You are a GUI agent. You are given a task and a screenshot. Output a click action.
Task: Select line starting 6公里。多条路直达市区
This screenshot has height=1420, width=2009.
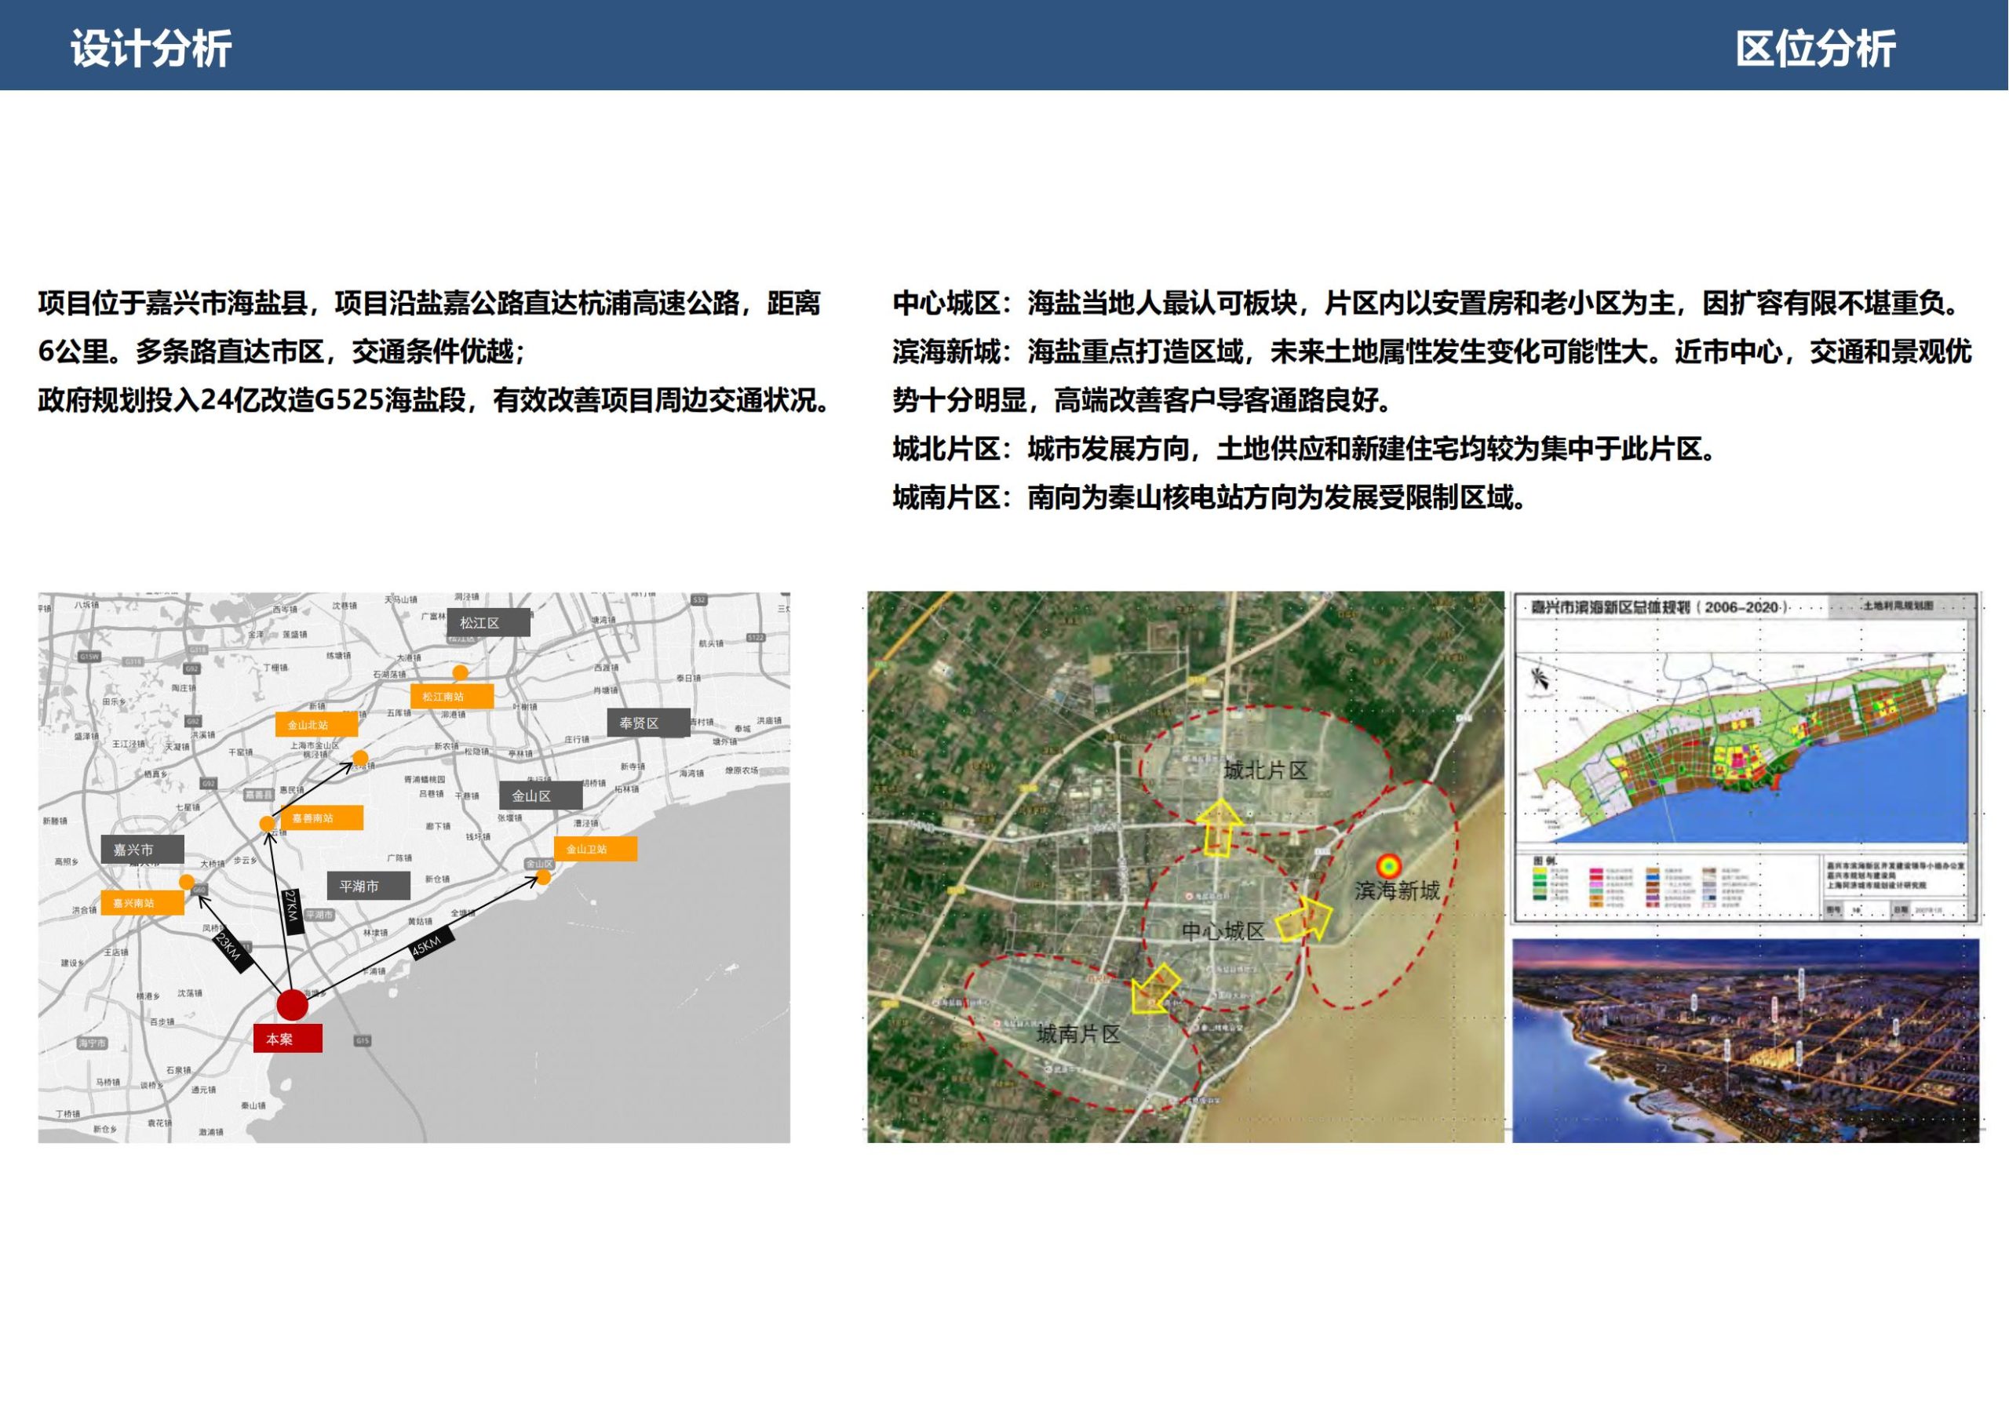click(x=282, y=351)
